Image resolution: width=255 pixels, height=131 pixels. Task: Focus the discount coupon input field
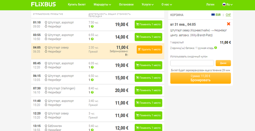(x=192, y=63)
